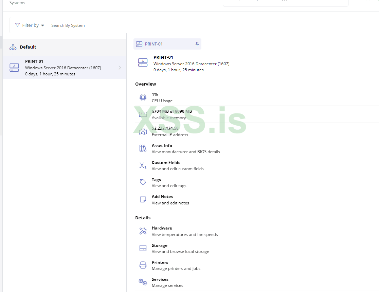Screen dimensions: 379x292
Task: Open the PRINT-01 tab
Action: tap(167, 44)
